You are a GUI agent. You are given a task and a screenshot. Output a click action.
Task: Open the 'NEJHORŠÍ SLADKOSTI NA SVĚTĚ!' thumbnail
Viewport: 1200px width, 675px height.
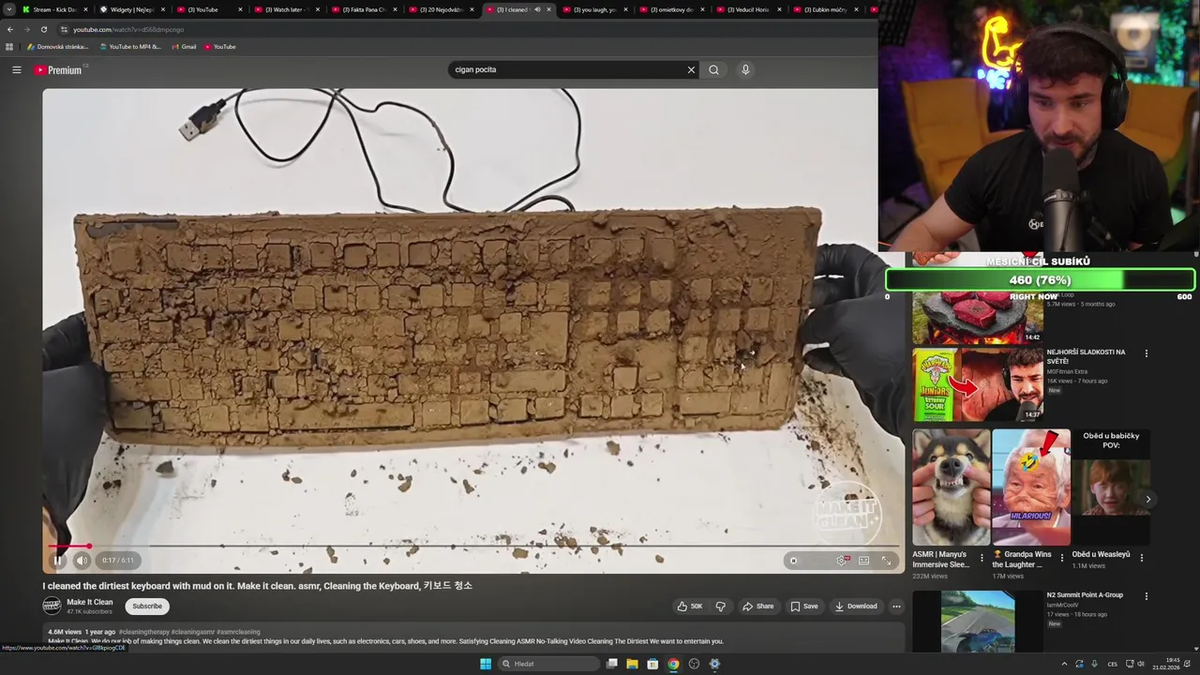pos(978,383)
